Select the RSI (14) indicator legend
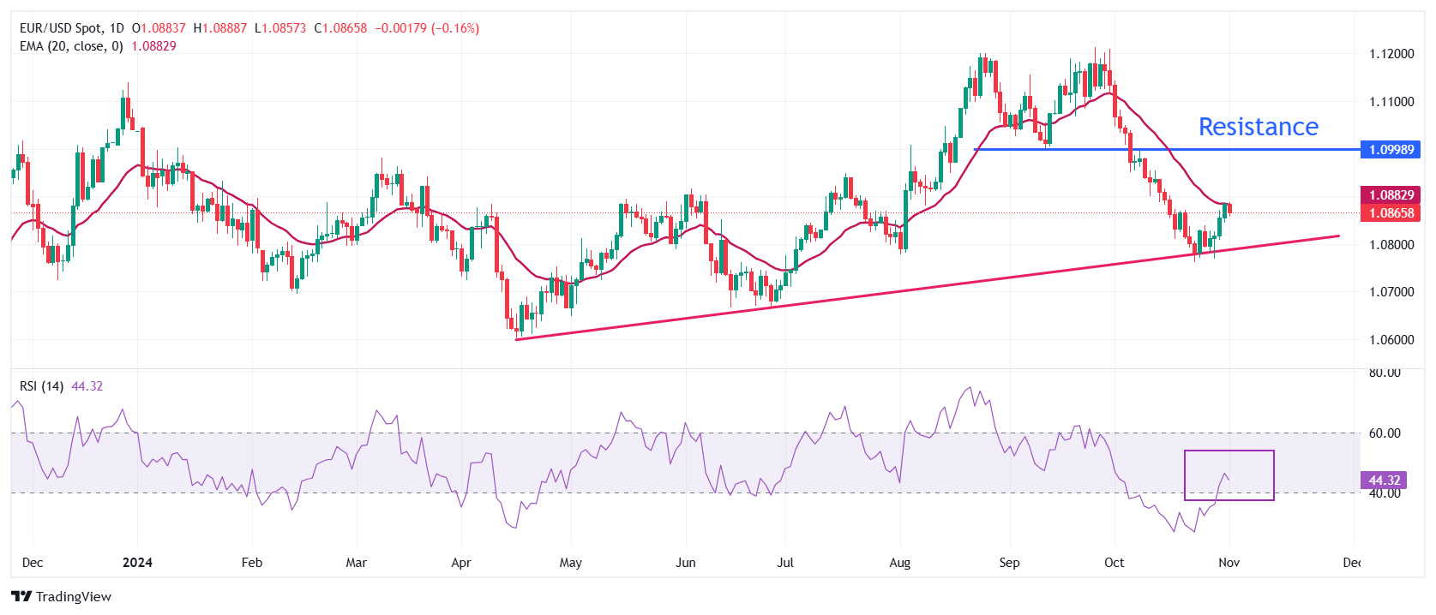 pyautogui.click(x=41, y=386)
